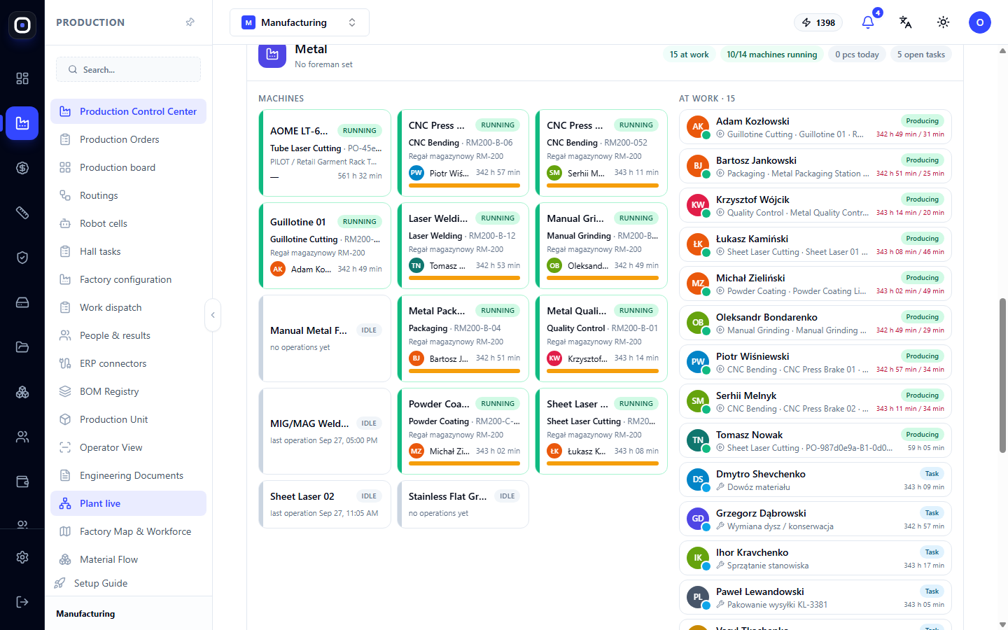Open settings gear in the left rail
Screen dimensions: 1008x630
click(22, 557)
